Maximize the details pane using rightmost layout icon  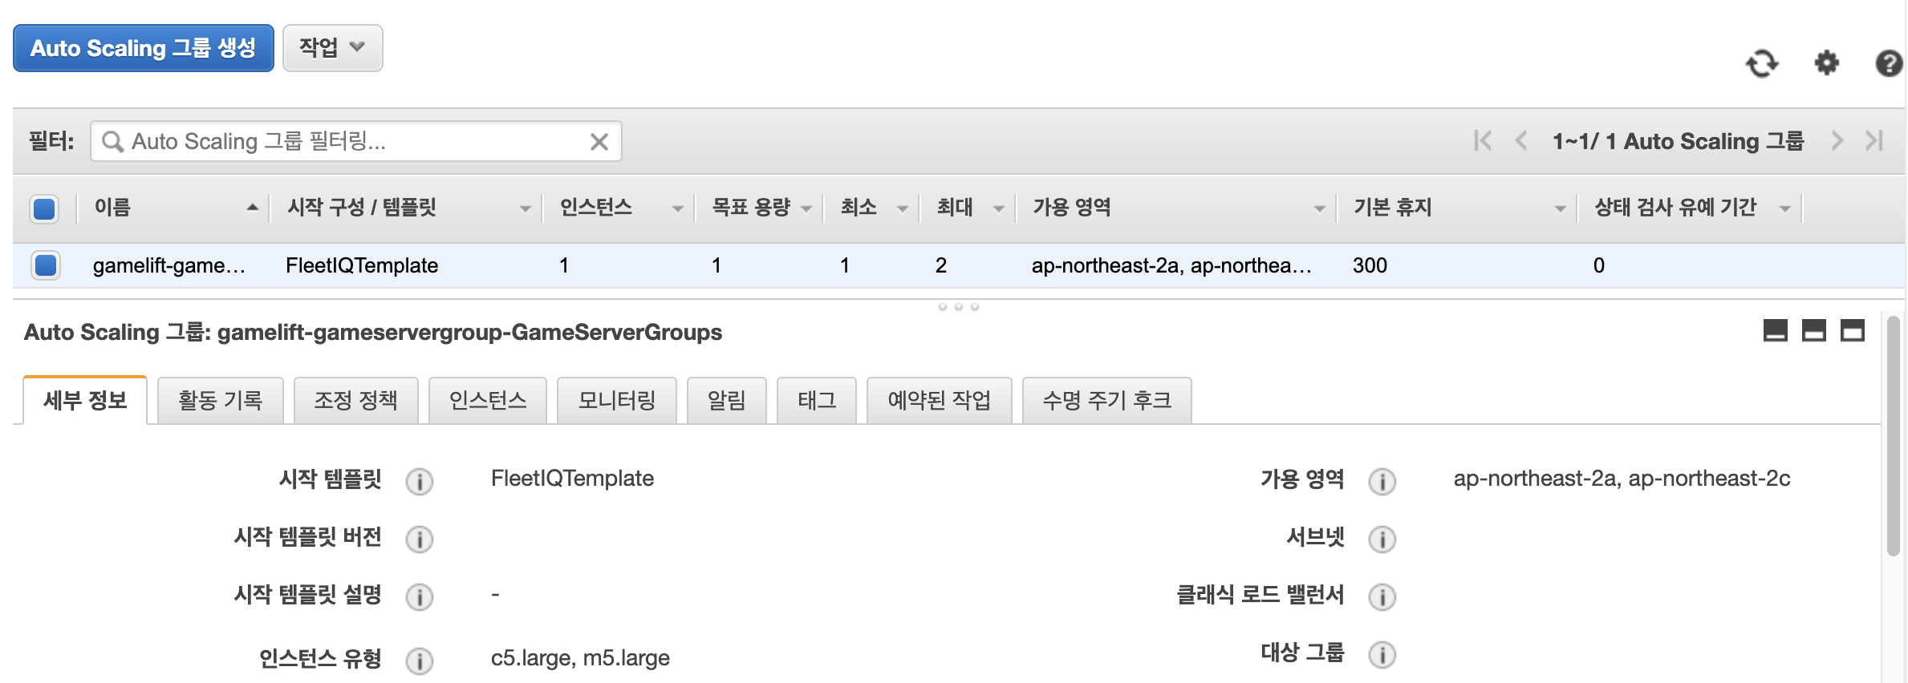[x=1852, y=330]
